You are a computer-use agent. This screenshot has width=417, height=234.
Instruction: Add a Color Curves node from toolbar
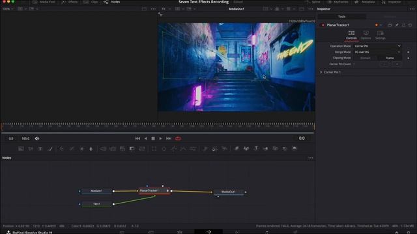72,149
